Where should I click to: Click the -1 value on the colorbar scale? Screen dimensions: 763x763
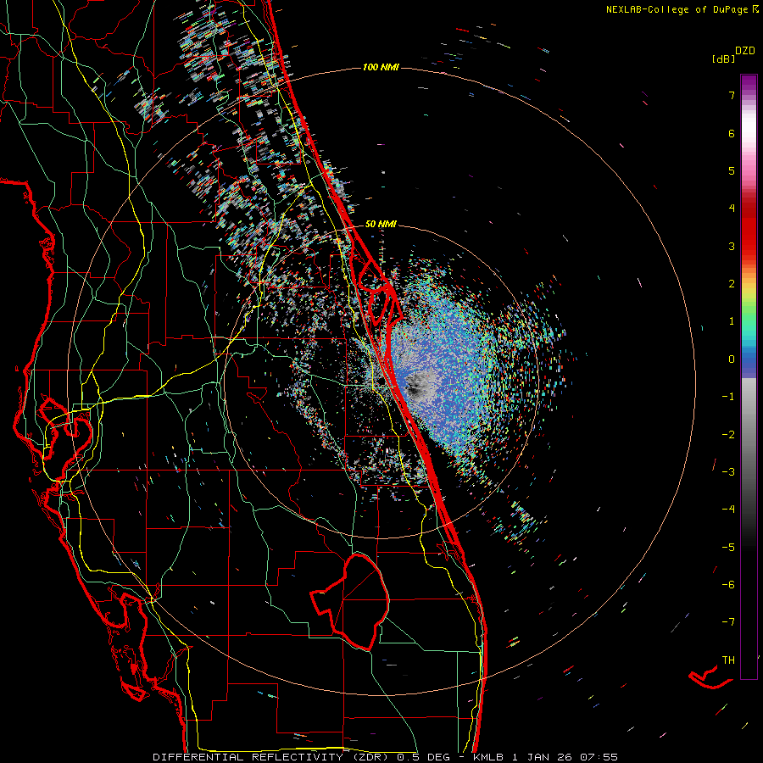point(728,397)
